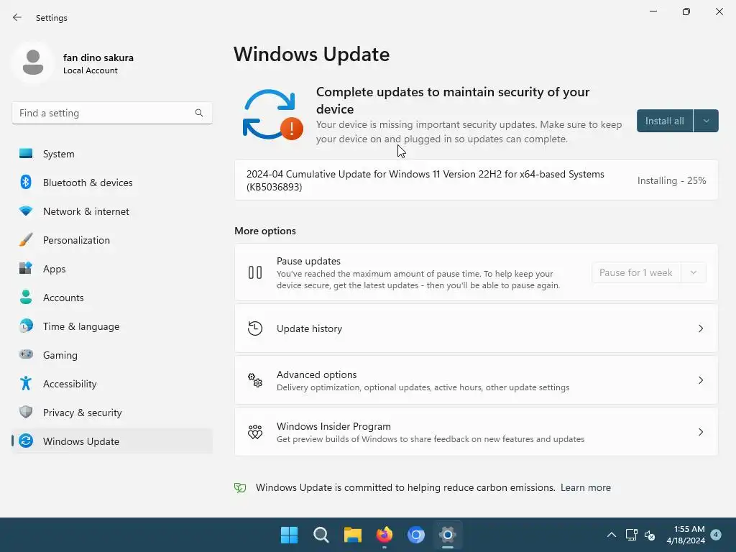
Task: Open Accessibility settings
Action: [x=111, y=384]
